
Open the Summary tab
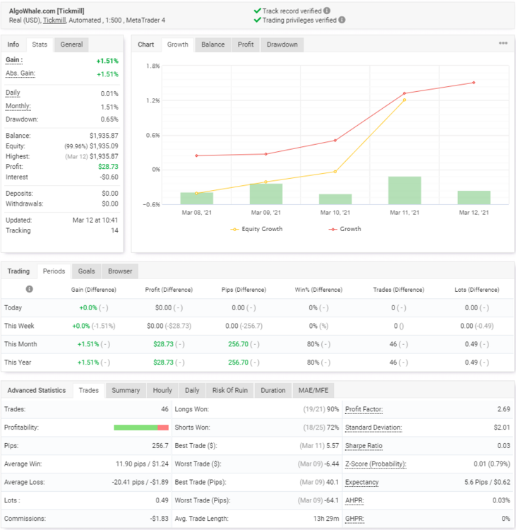[126, 390]
